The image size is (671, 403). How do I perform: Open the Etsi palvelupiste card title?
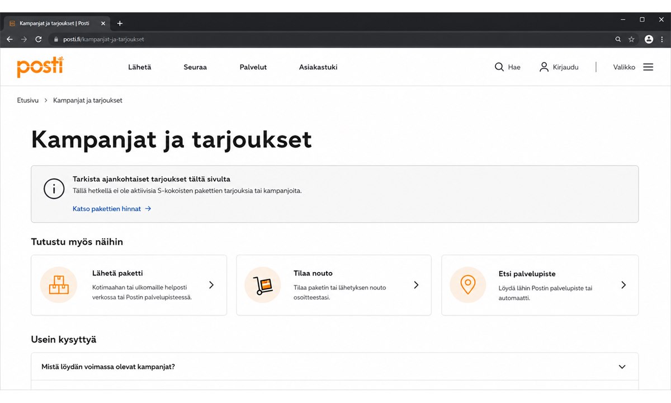pos(527,274)
